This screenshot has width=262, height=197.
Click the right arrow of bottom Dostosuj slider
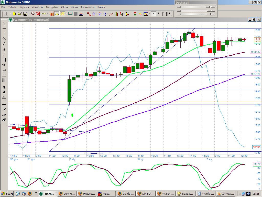click(x=213, y=14)
